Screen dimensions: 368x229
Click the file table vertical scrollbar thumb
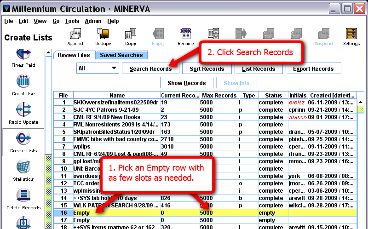pos(361,110)
